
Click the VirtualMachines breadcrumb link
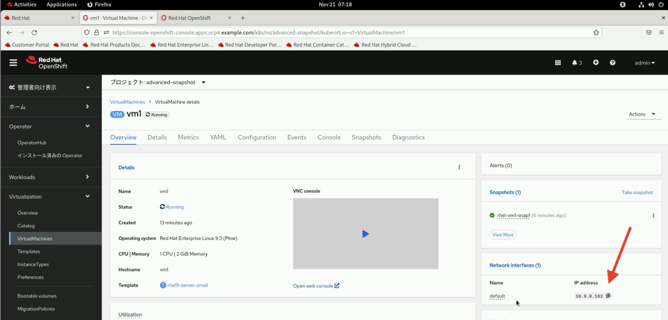tap(127, 102)
